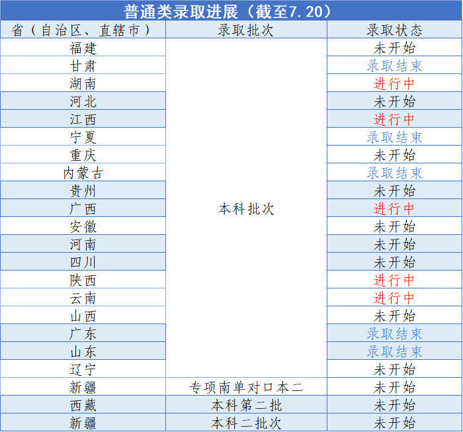The image size is (463, 432).
Task: Click the 甘肃 province cell
Action: [x=83, y=65]
